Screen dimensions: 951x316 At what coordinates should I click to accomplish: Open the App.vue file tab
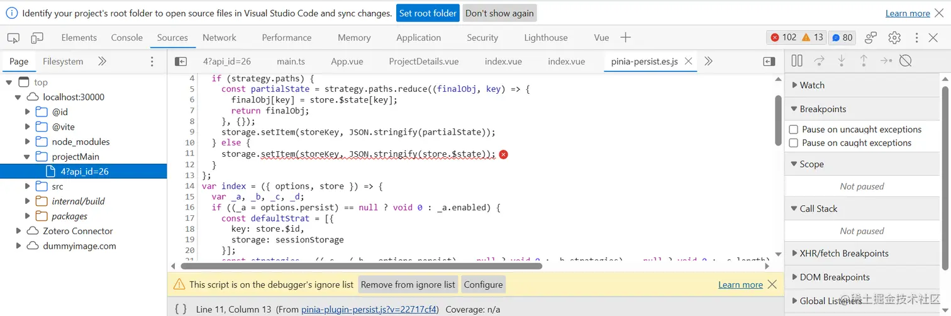(347, 62)
